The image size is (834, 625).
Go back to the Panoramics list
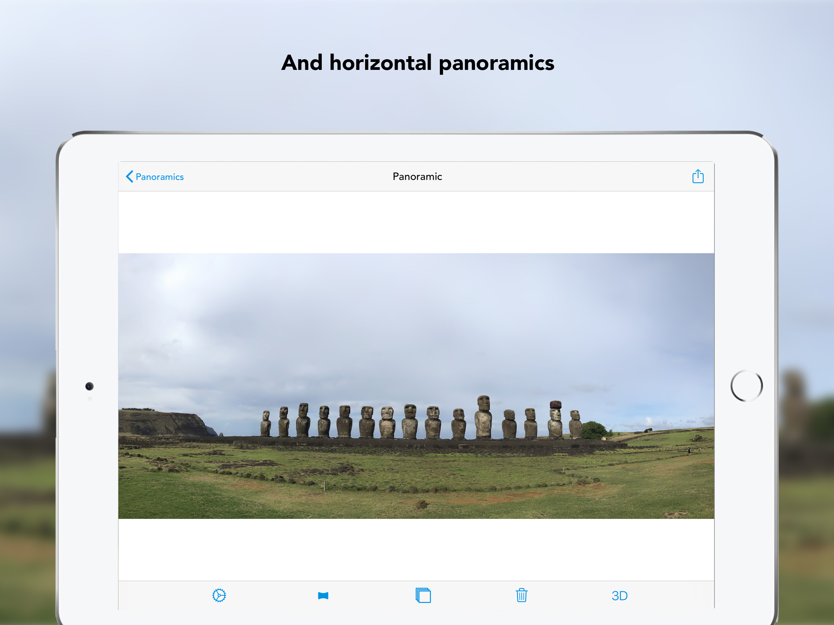(159, 177)
